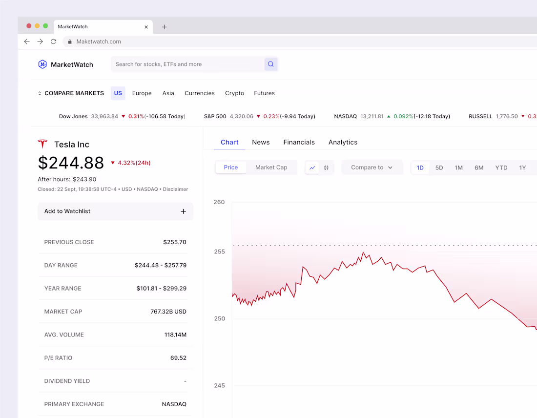This screenshot has width=537, height=418.
Task: Click the browser reload icon
Action: point(53,42)
